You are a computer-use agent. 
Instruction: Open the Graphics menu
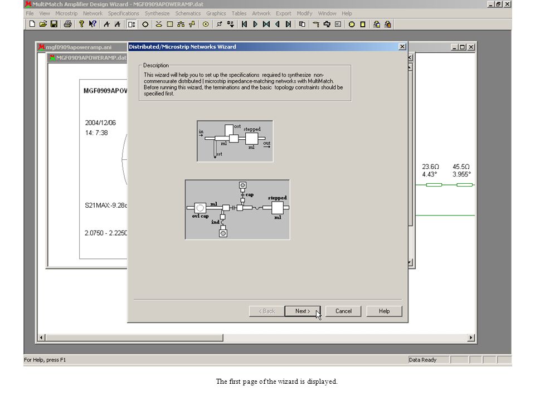click(216, 13)
